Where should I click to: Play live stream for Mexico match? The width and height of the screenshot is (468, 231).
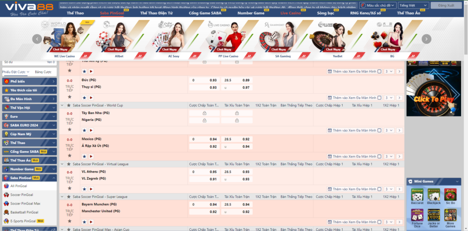tap(91, 156)
